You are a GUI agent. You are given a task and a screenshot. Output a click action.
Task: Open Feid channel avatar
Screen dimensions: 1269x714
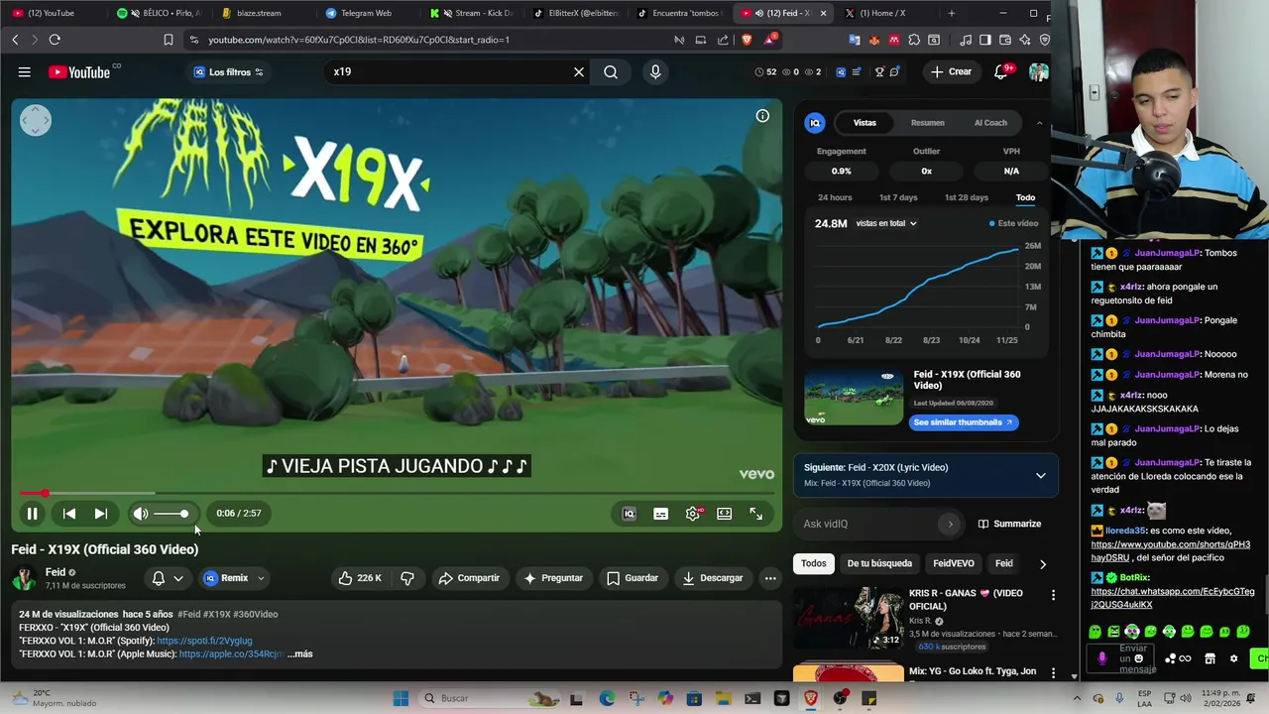[25, 578]
